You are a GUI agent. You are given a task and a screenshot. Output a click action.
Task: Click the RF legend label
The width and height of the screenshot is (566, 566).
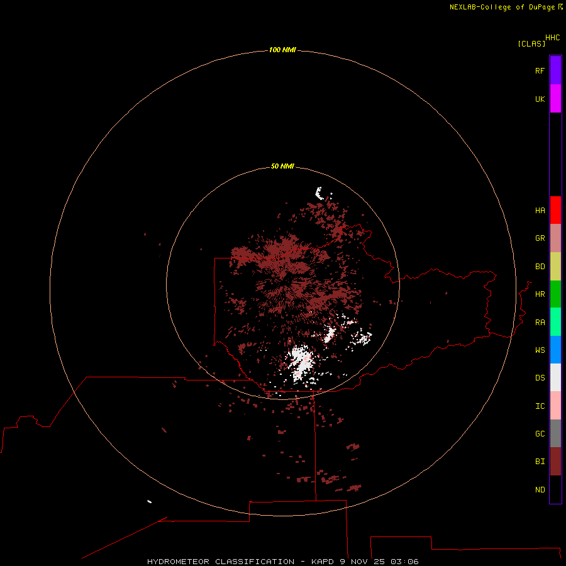(540, 70)
